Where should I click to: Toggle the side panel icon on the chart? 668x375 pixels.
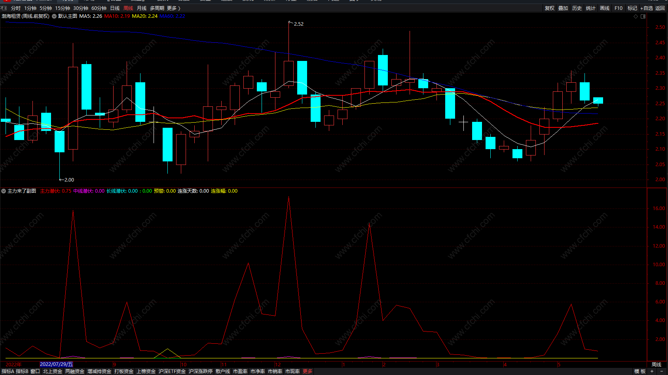(643, 16)
